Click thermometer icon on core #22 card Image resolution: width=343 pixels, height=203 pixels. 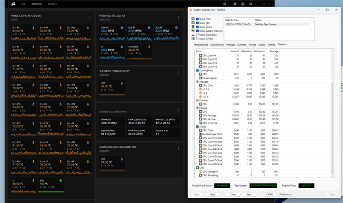click(88, 28)
